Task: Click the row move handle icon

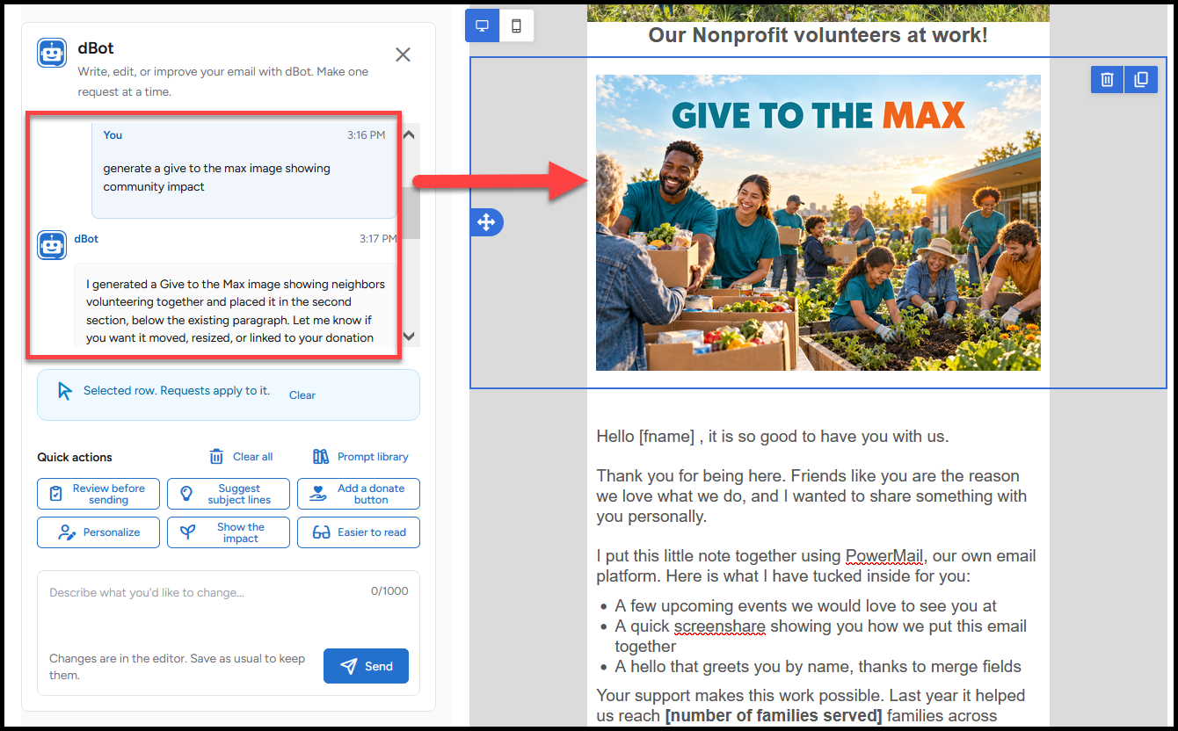Action: pyautogui.click(x=486, y=222)
